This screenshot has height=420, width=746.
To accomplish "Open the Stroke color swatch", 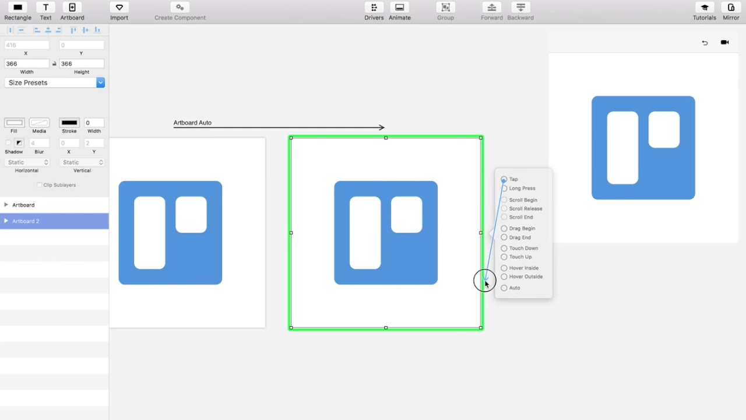I will (x=69, y=123).
